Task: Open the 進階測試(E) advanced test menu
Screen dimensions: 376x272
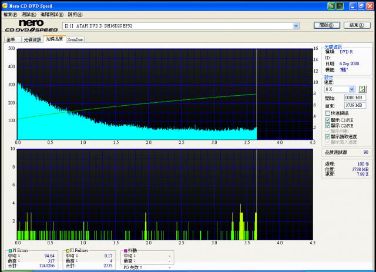Action: [52, 15]
